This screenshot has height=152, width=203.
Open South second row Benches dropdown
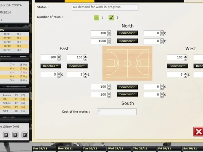tap(128, 94)
